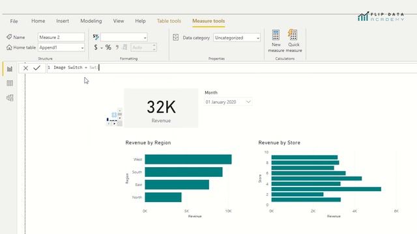The image size is (417, 234).
Task: Click the house icon beside Home table
Action: [x=9, y=47]
